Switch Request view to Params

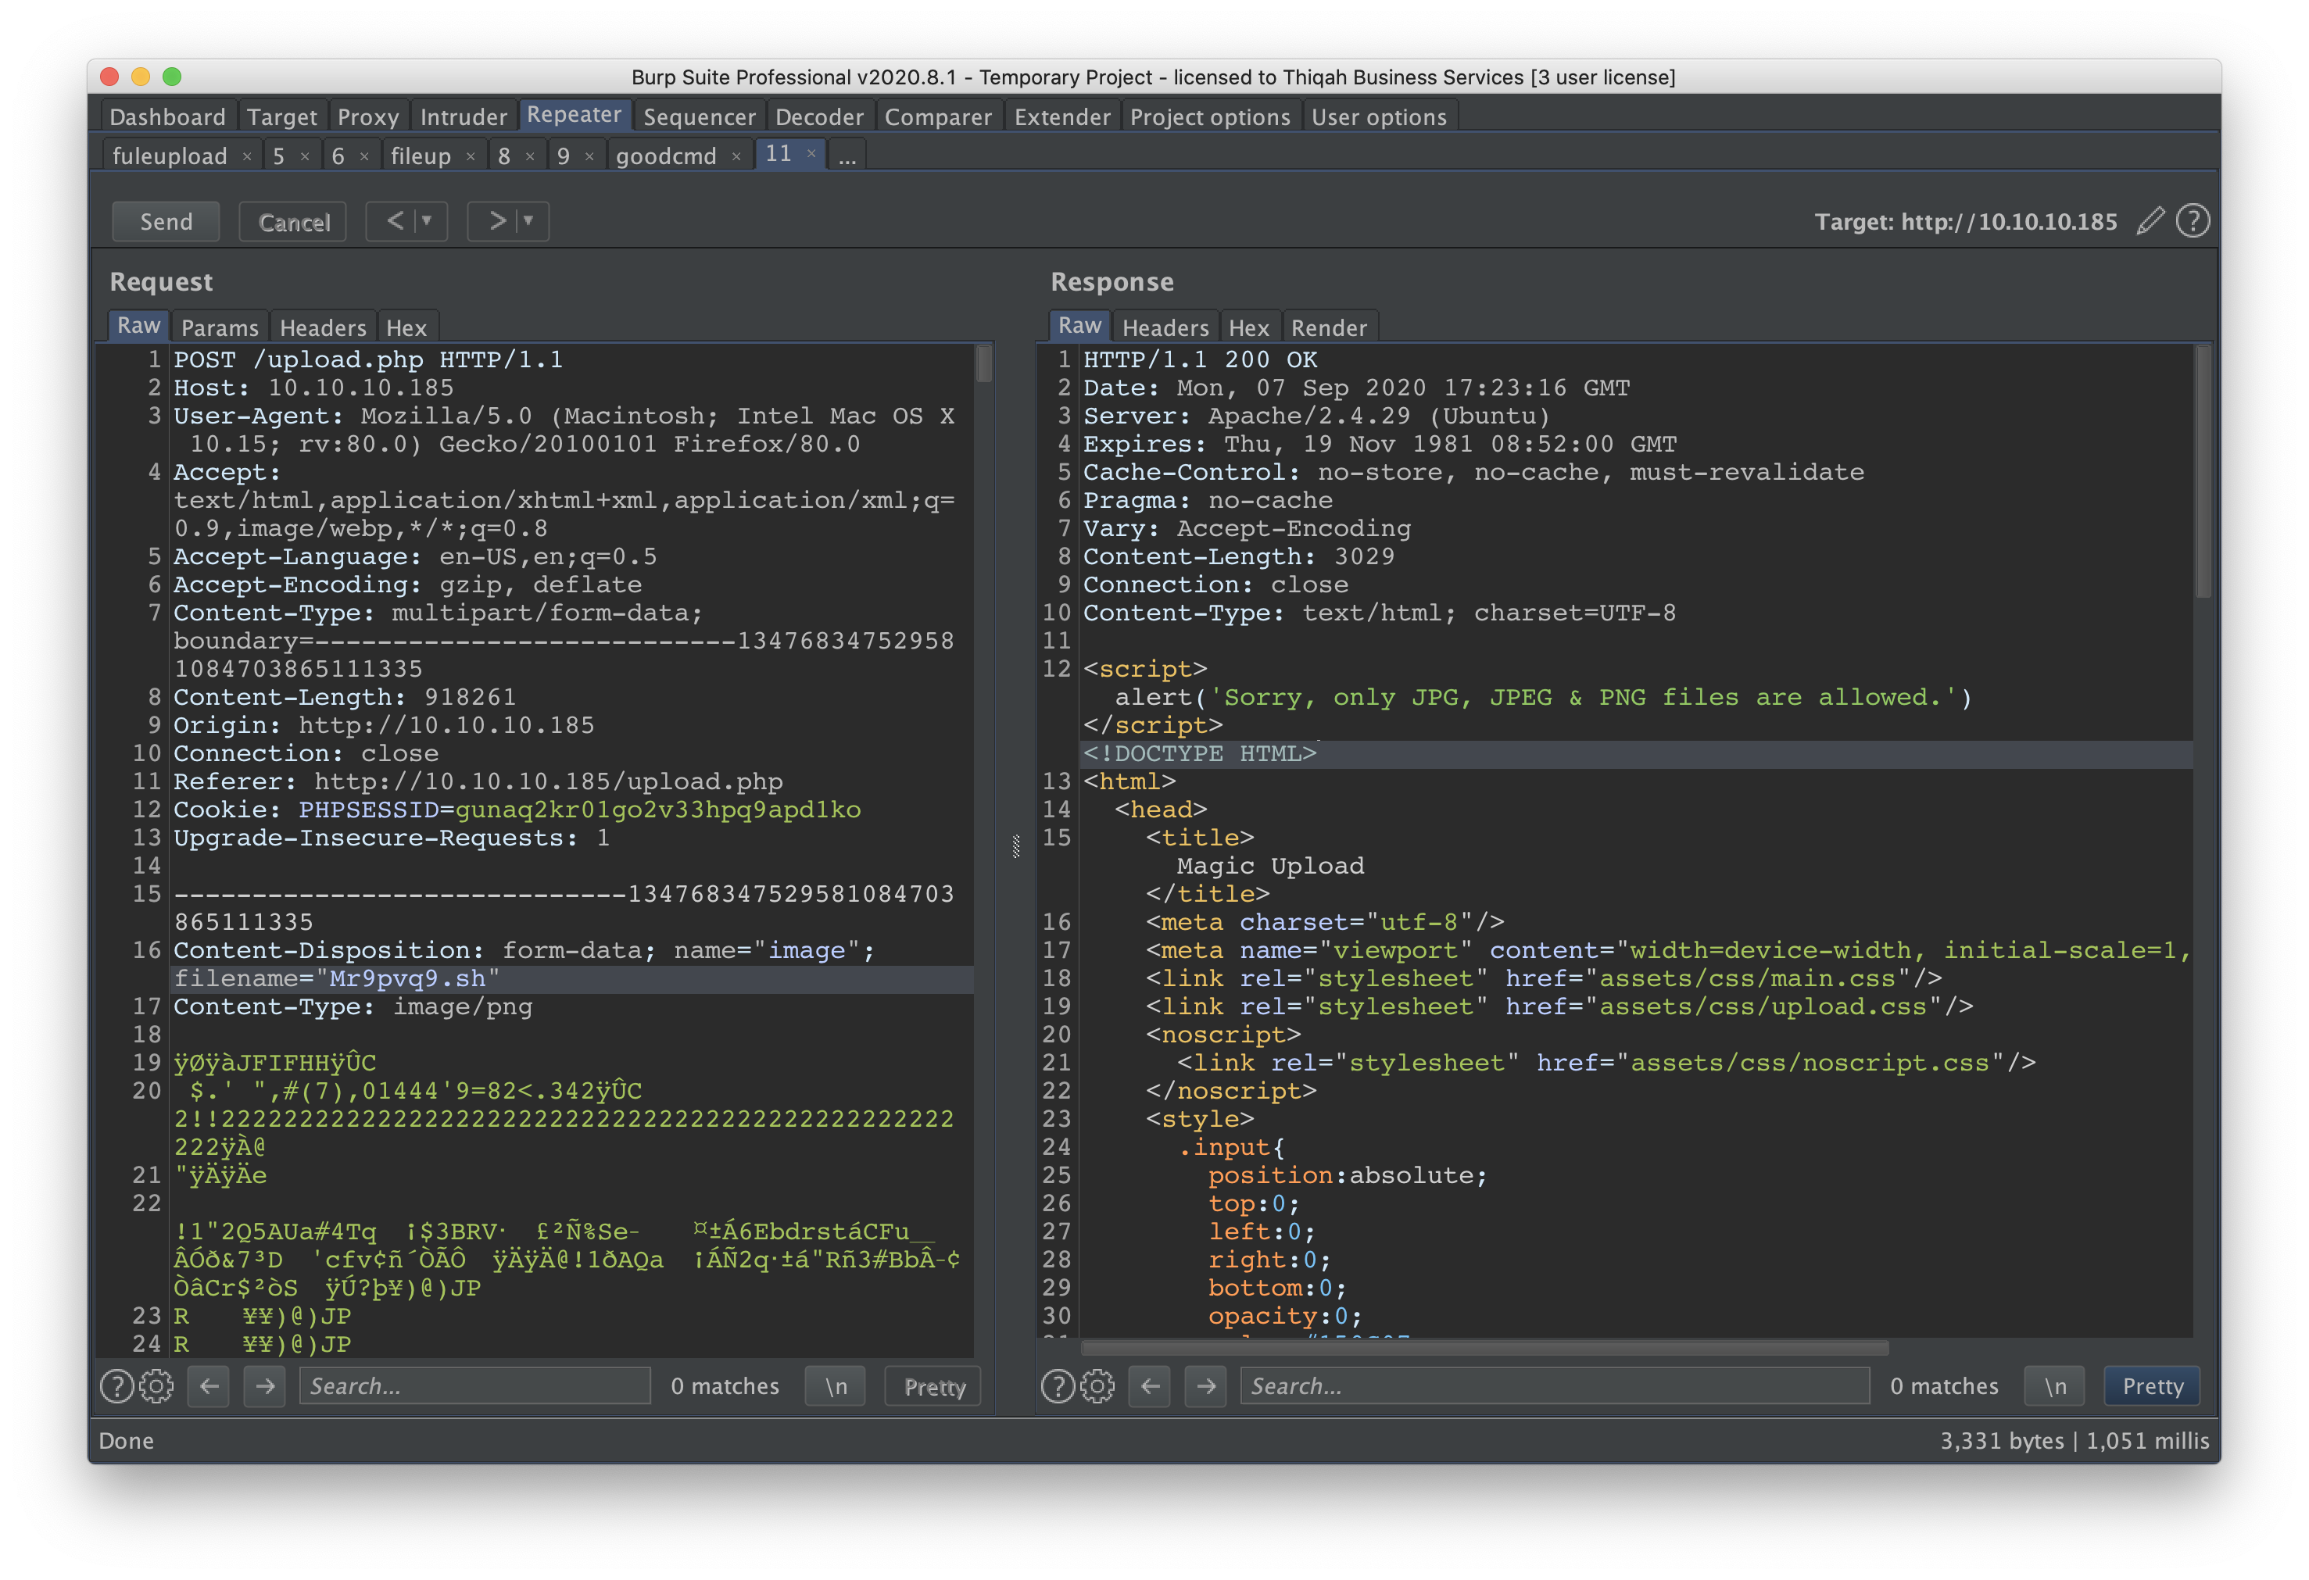point(220,327)
